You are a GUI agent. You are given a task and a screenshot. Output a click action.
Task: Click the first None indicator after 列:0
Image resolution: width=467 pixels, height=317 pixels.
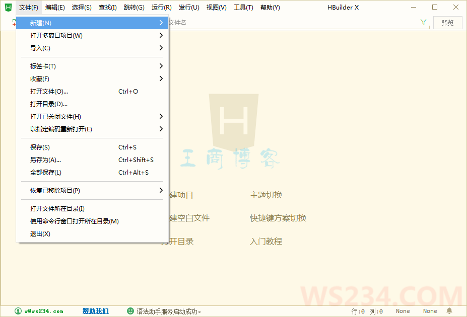(403, 311)
